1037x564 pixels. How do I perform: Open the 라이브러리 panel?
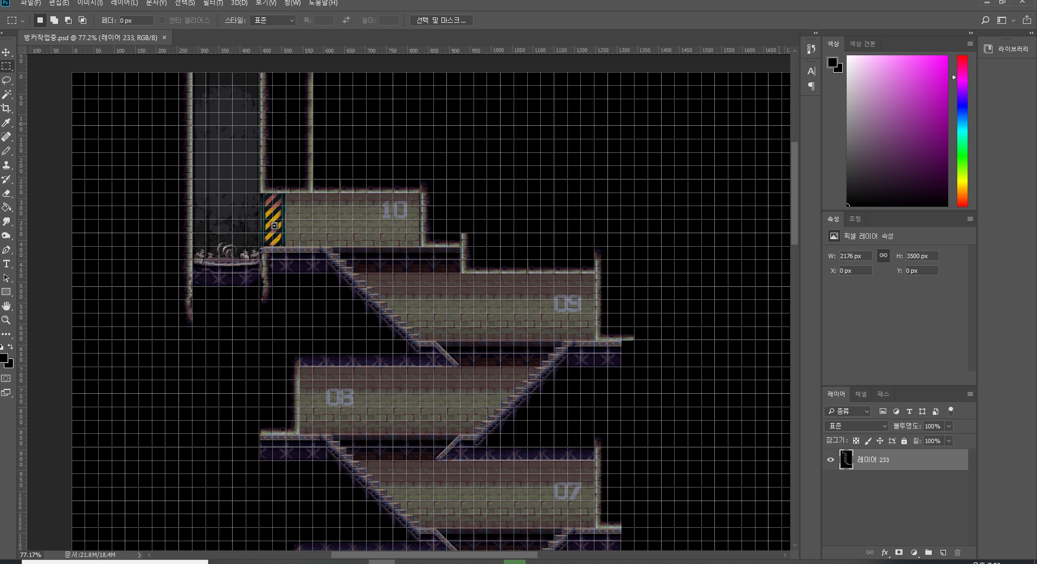tap(1007, 49)
